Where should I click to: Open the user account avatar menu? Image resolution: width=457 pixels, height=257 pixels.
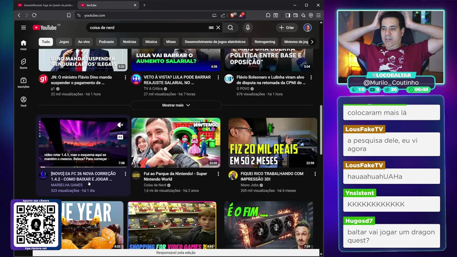click(x=307, y=27)
